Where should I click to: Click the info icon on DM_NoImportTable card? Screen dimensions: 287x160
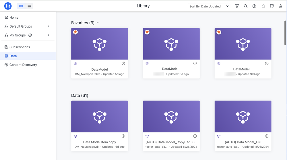click(123, 63)
